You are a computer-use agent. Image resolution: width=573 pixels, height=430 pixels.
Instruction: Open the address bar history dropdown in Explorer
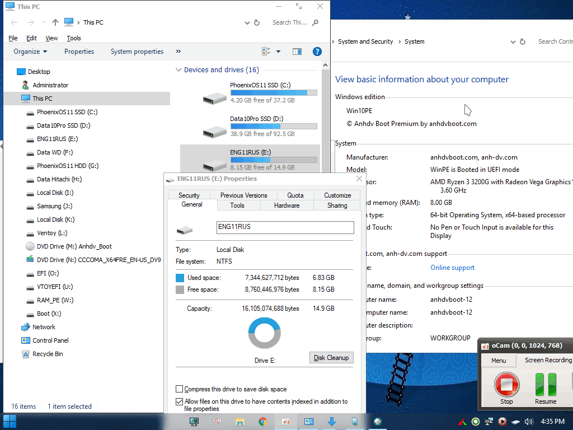(x=247, y=22)
